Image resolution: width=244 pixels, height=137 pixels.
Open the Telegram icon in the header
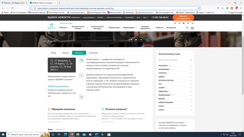[179, 23]
